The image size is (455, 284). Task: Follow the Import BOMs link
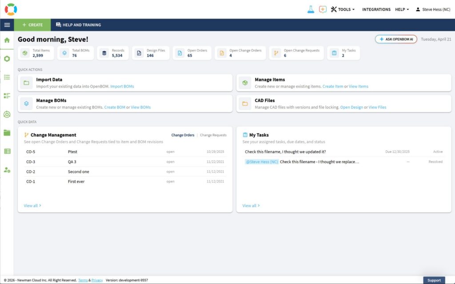click(x=122, y=86)
